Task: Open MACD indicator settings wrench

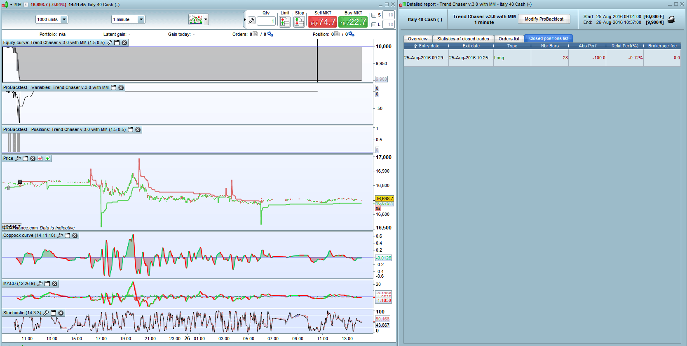Action: 40,284
